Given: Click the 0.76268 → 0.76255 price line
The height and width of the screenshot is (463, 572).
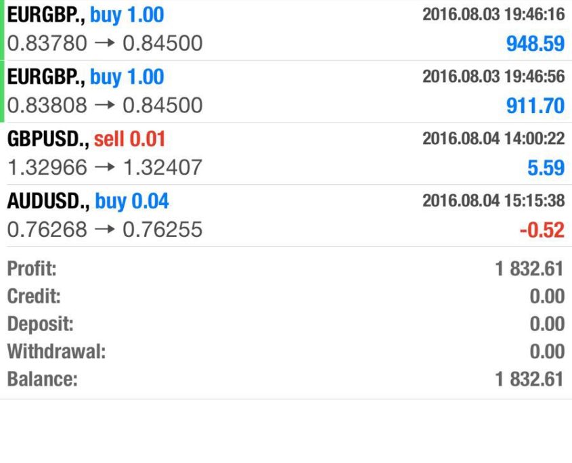Looking at the screenshot, I should coord(105,230).
